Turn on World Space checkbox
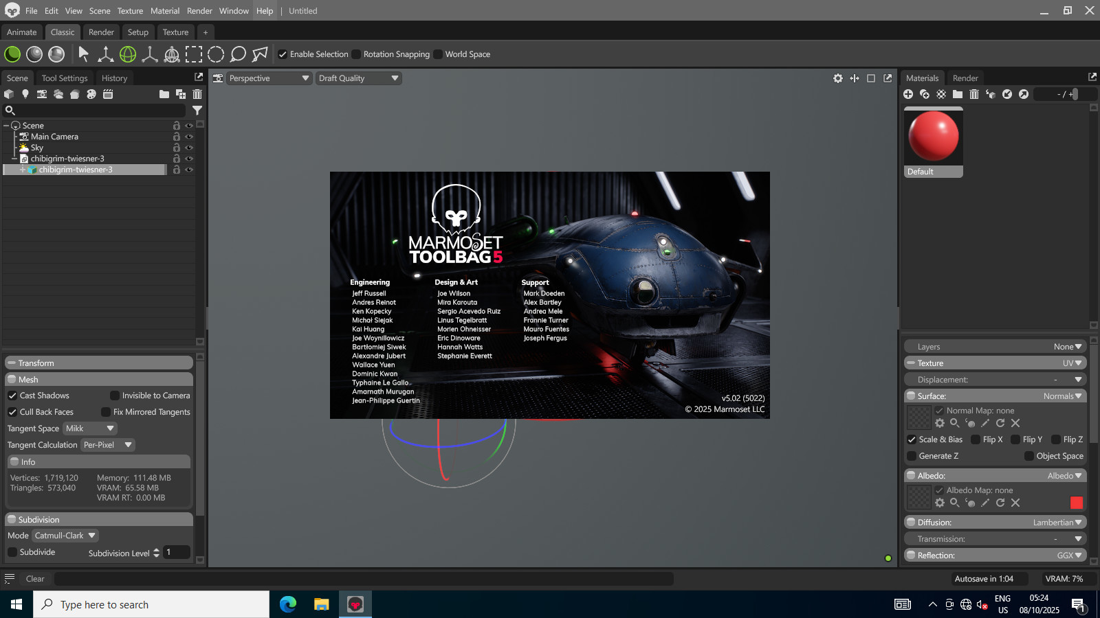Viewport: 1100px width, 618px height. 438,54
